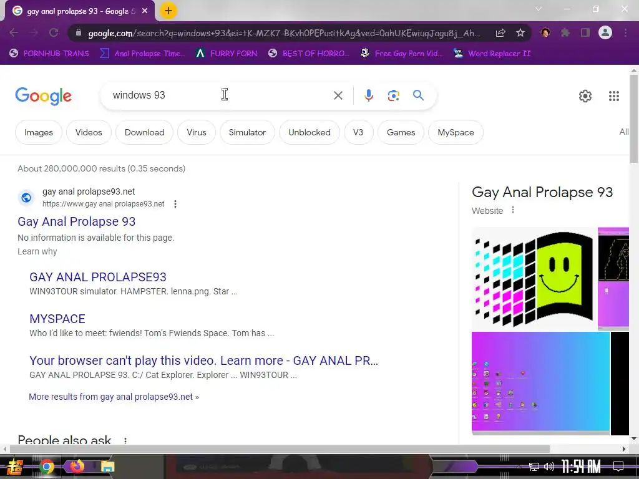Click the Google logo
The image size is (639, 479).
tap(44, 96)
